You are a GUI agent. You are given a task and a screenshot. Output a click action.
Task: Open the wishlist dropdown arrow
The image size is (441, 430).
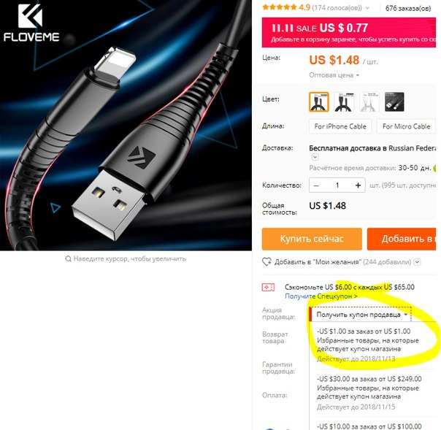tap(418, 262)
